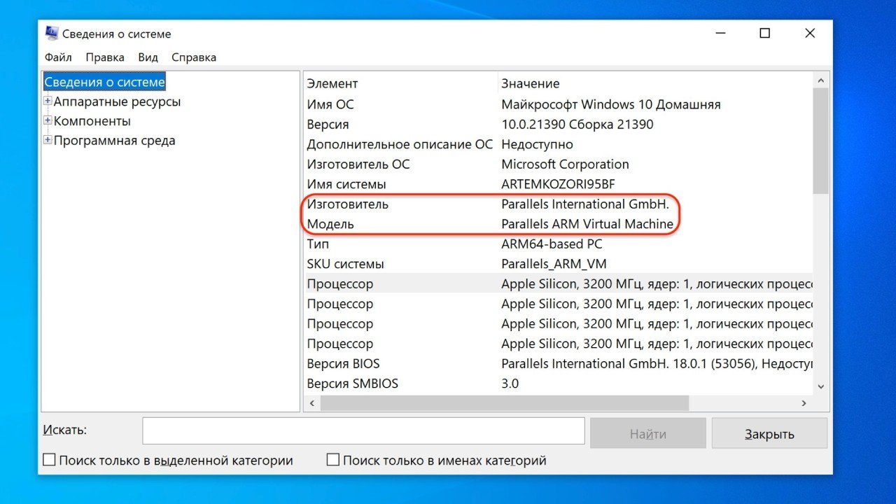Select the SKU системы row
The image size is (896, 504).
tap(558, 264)
